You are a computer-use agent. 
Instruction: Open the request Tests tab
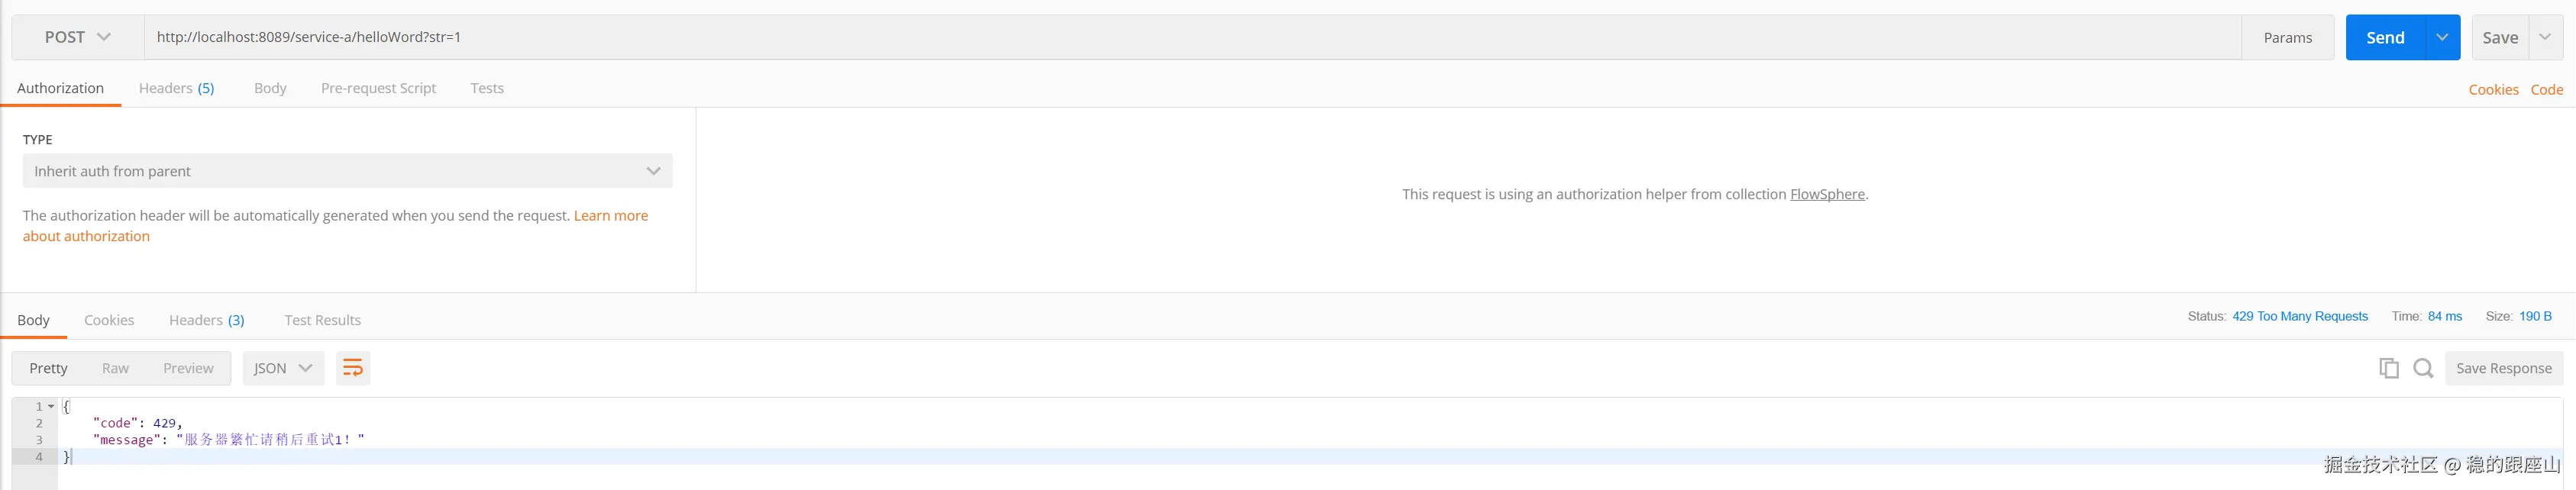(x=487, y=88)
